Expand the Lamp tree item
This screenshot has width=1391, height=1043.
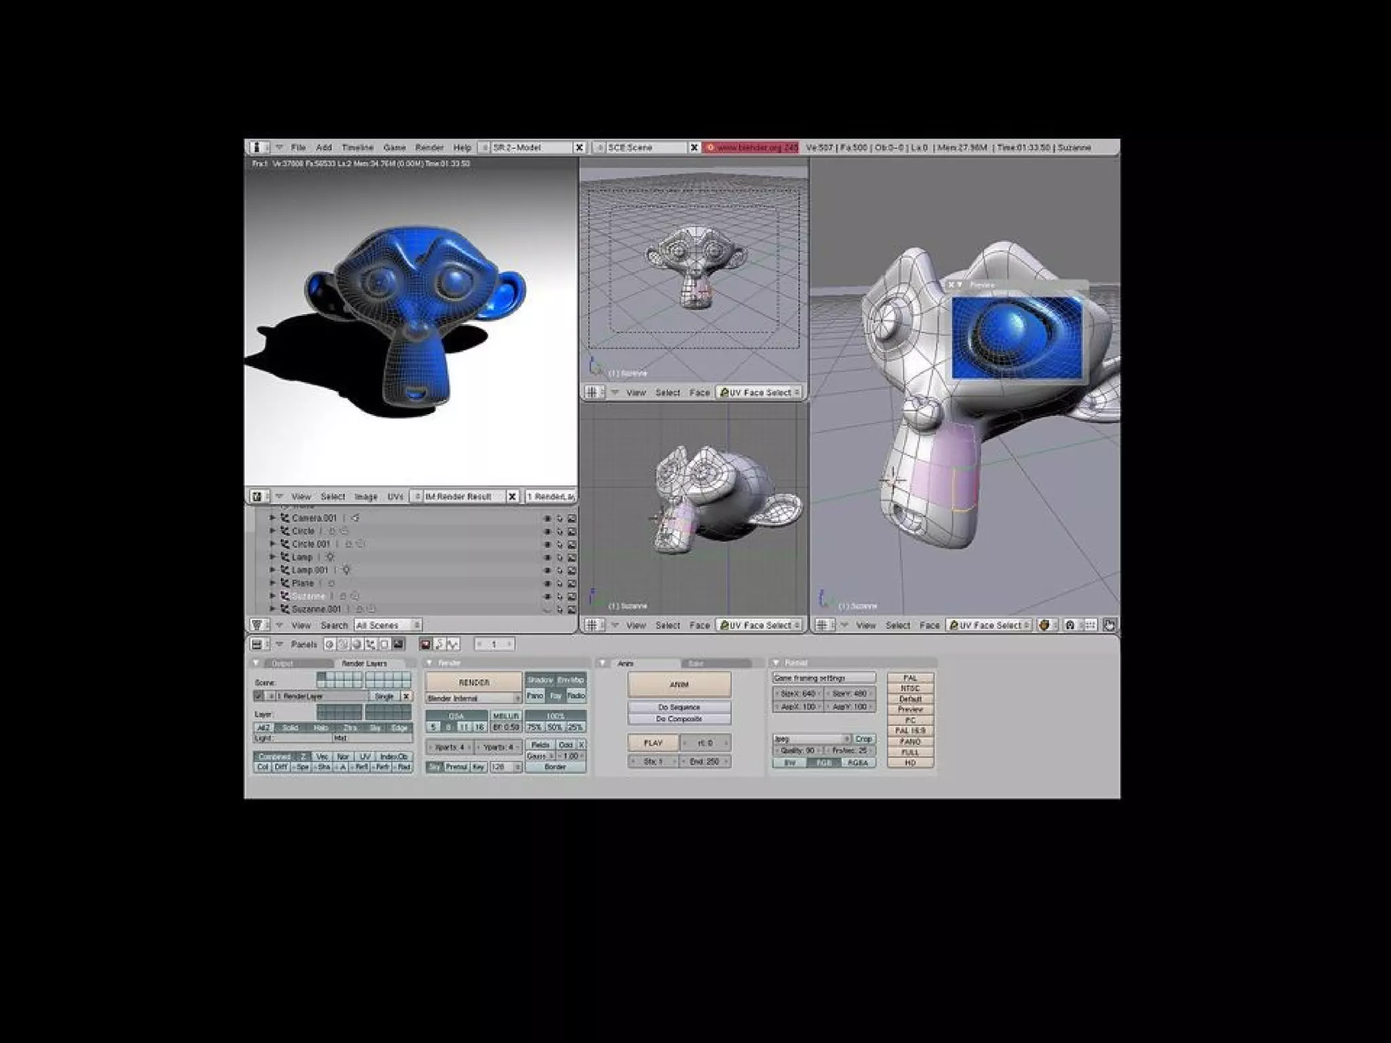273,557
